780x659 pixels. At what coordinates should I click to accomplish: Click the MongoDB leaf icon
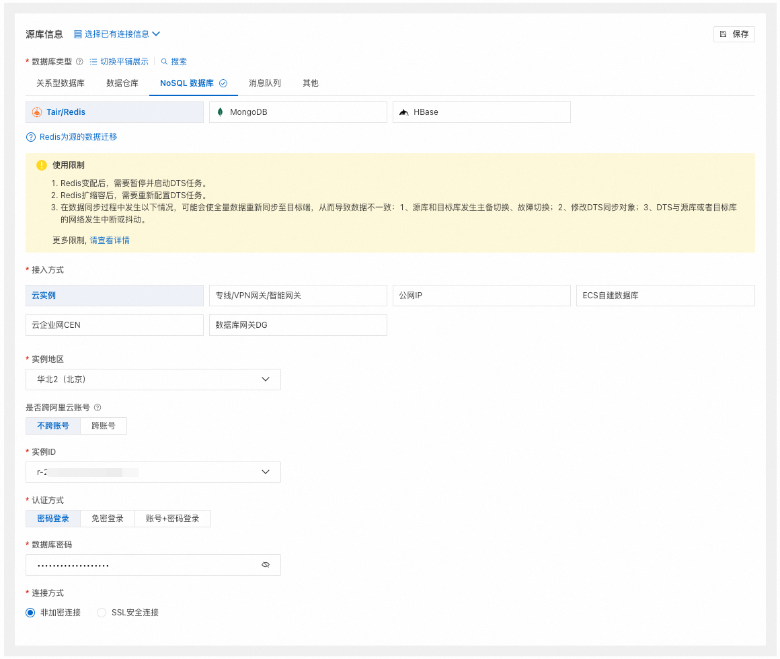click(221, 112)
